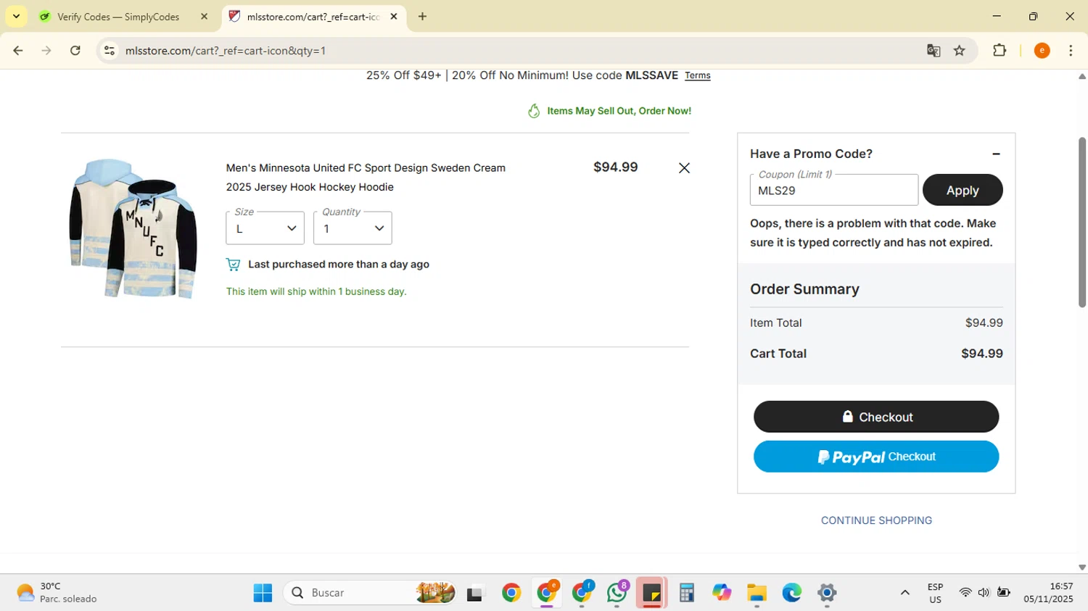
Task: Open the promo Terms link
Action: [x=698, y=75]
